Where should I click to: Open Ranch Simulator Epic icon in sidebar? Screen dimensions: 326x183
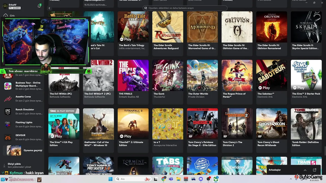point(8,112)
